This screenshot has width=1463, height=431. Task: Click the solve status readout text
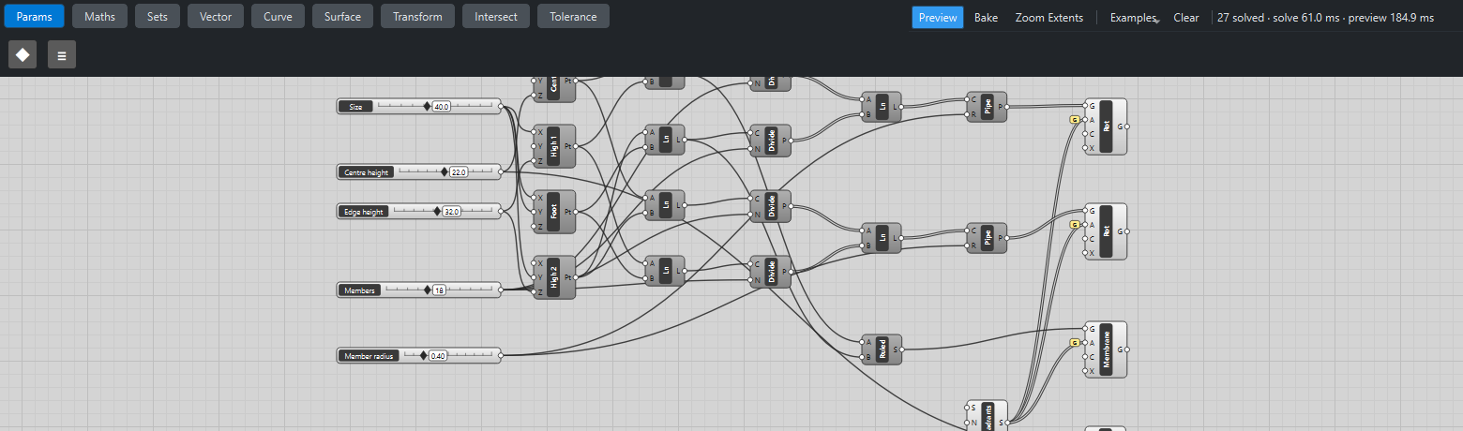1325,17
